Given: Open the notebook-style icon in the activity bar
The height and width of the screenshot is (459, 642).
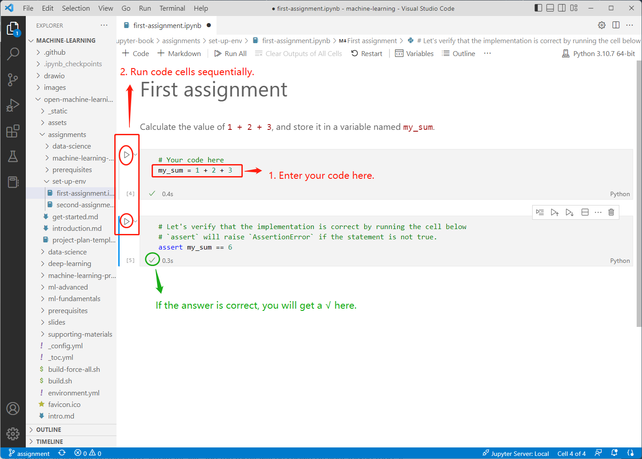Looking at the screenshot, I should coord(13,182).
